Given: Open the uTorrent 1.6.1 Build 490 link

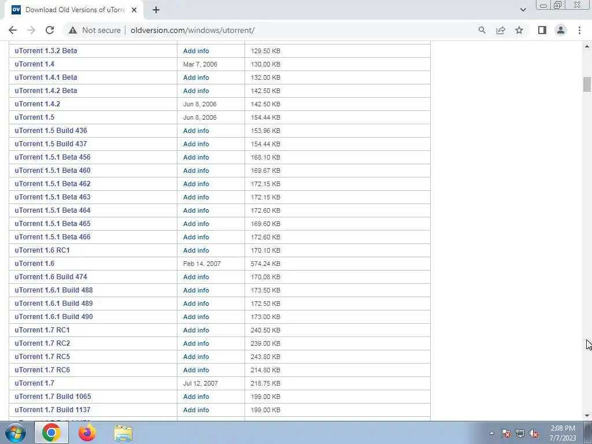Looking at the screenshot, I should [54, 316].
